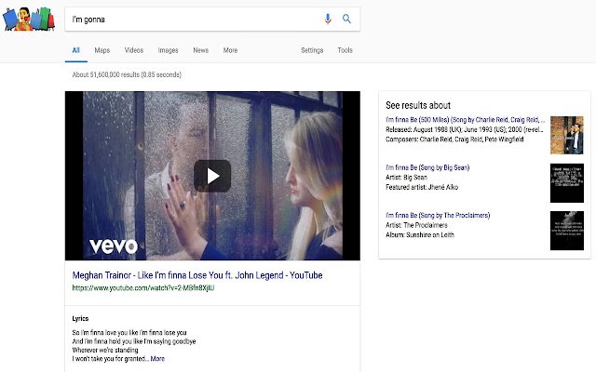This screenshot has width=596, height=372.
Task: Click the youtube.com/watch URL under the video
Action: [x=143, y=287]
